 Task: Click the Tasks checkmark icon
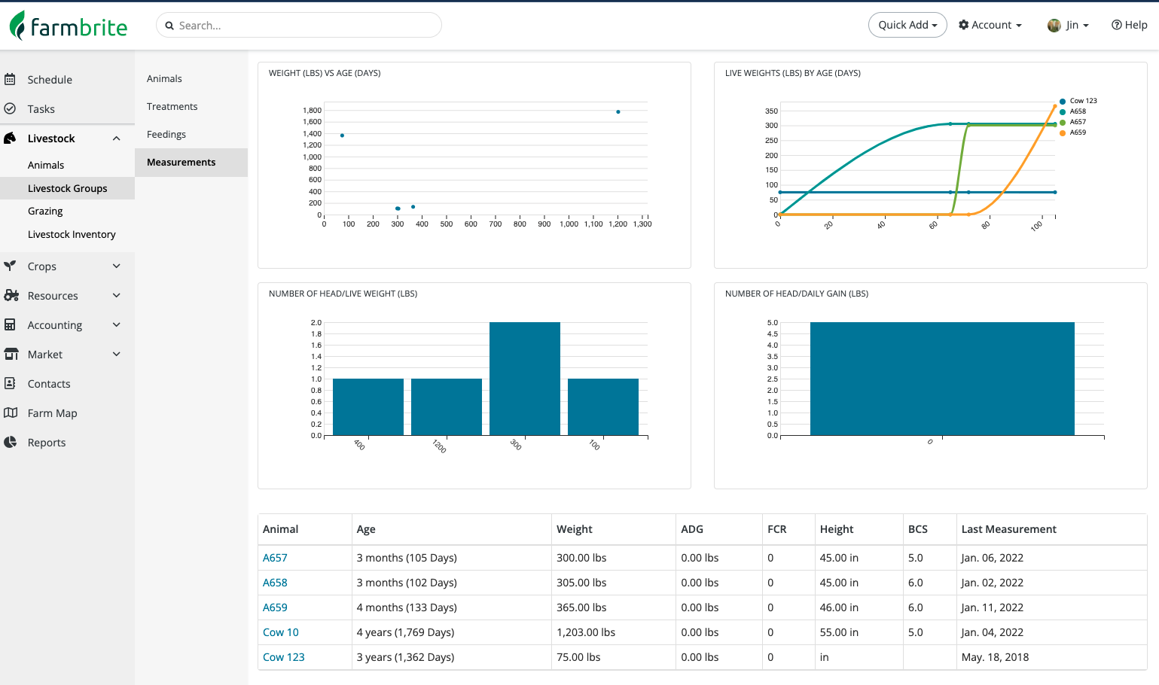click(x=10, y=108)
